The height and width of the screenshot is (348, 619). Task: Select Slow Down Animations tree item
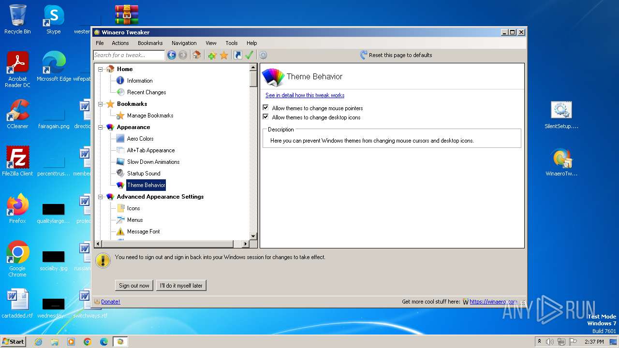click(x=153, y=162)
